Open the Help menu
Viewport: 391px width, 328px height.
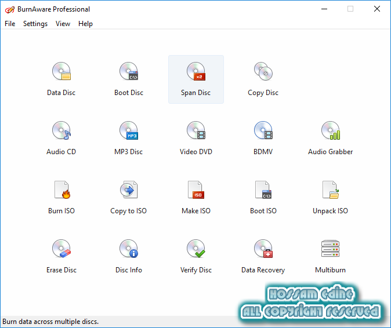(x=85, y=24)
